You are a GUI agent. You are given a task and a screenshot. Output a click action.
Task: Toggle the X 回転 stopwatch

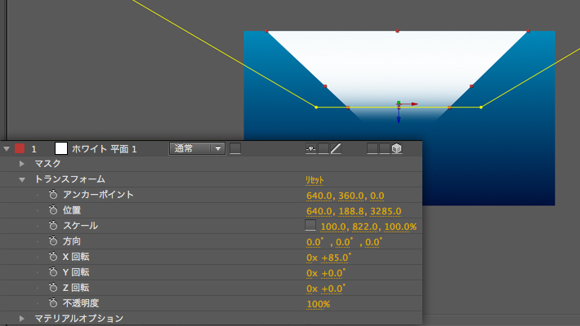53,257
